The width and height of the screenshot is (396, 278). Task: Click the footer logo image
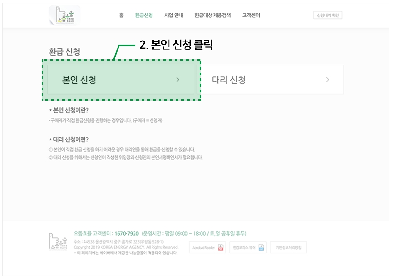tap(58, 241)
